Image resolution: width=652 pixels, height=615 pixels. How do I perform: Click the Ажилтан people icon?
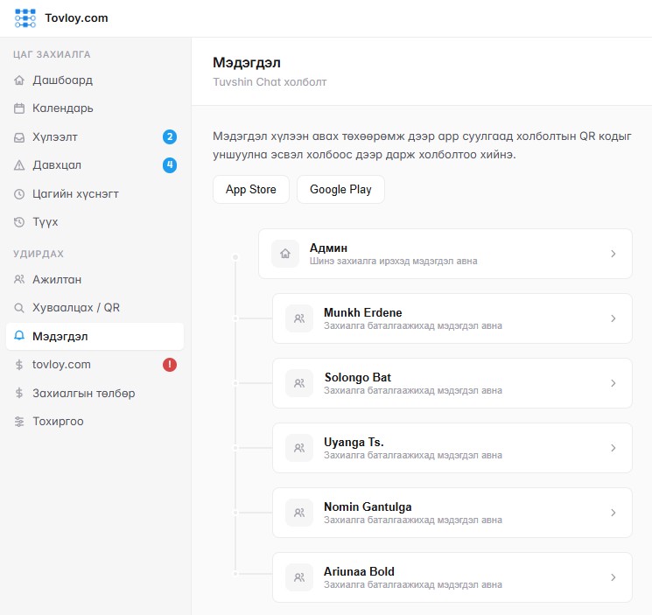pos(19,279)
